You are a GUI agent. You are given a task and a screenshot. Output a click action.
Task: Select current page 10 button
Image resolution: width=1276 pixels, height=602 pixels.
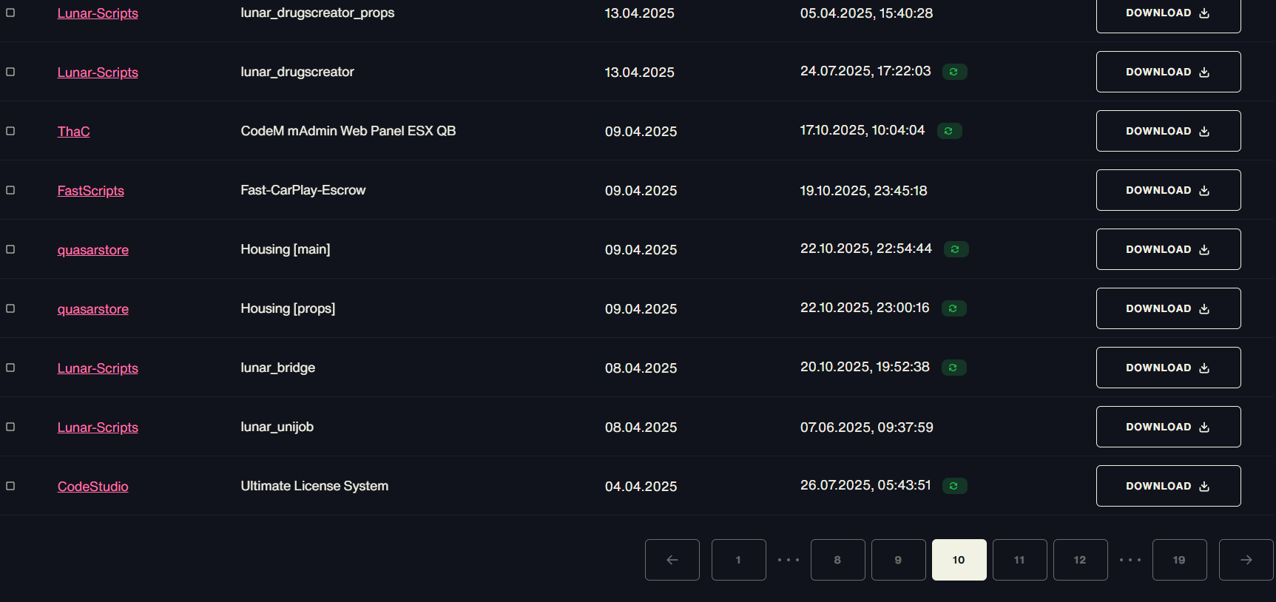[959, 560]
